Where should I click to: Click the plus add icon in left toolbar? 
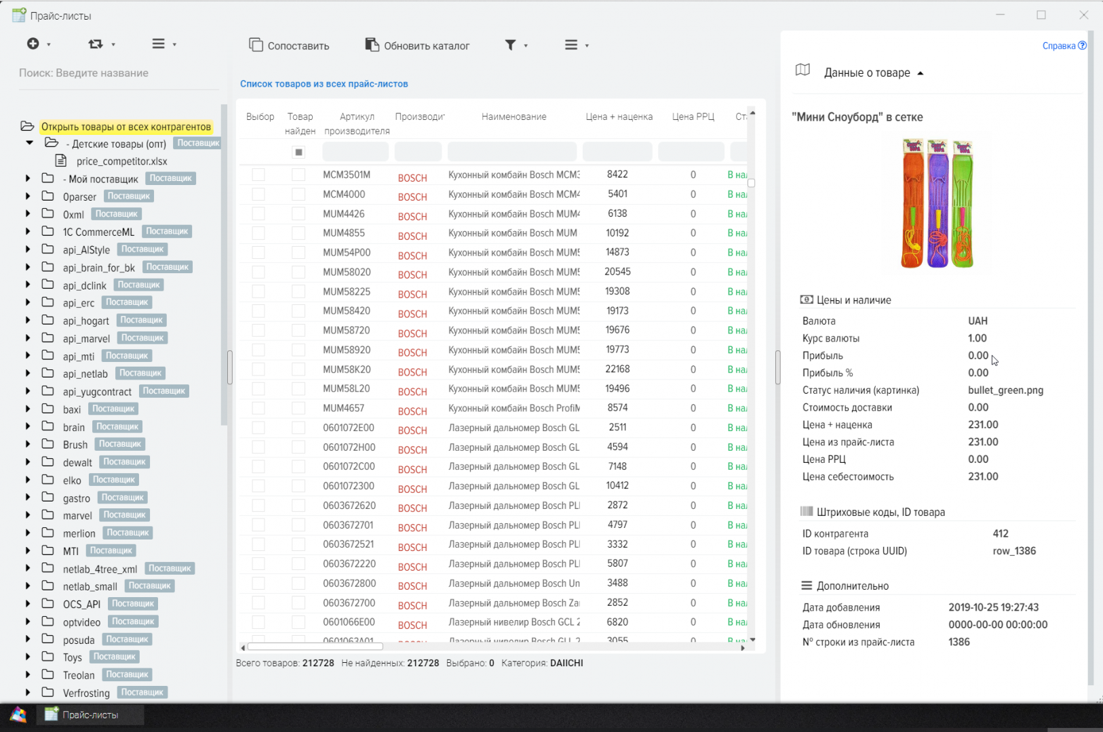point(33,44)
